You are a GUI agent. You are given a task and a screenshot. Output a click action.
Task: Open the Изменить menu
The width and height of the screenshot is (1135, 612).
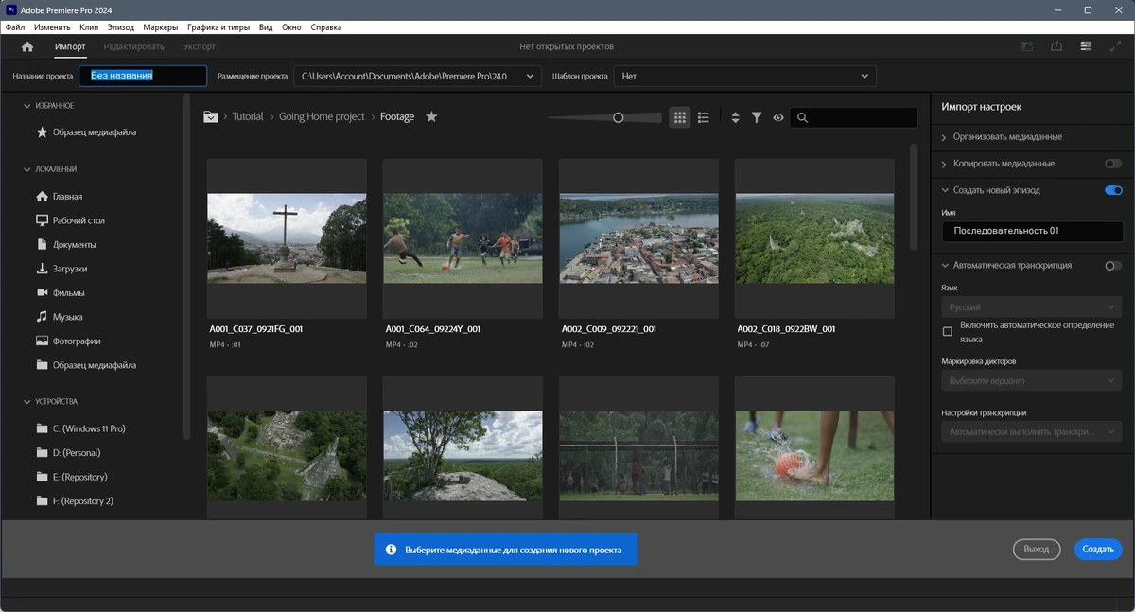point(52,27)
